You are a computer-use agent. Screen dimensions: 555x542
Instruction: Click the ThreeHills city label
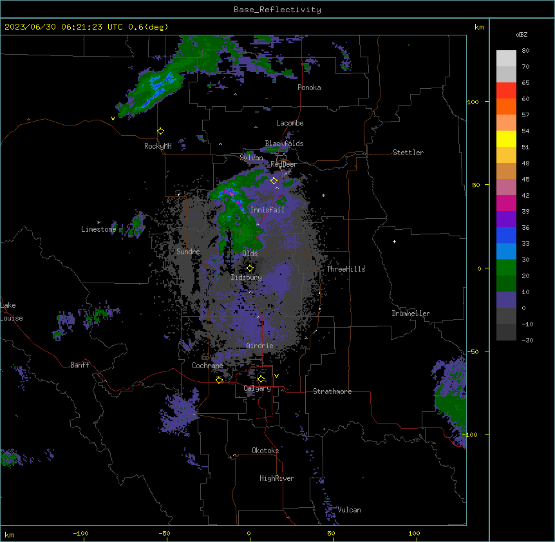pyautogui.click(x=346, y=269)
